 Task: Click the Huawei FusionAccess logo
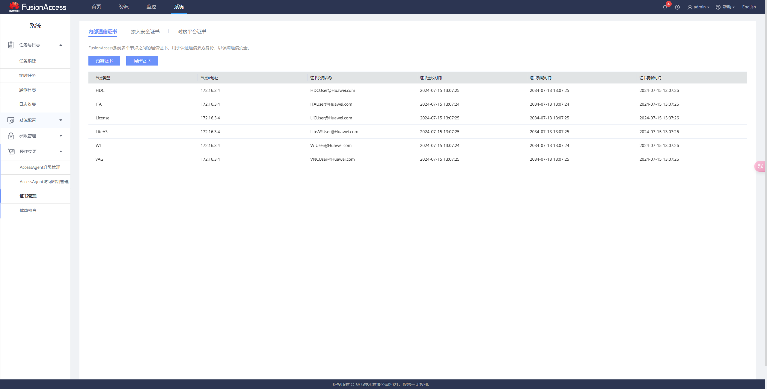tap(37, 7)
